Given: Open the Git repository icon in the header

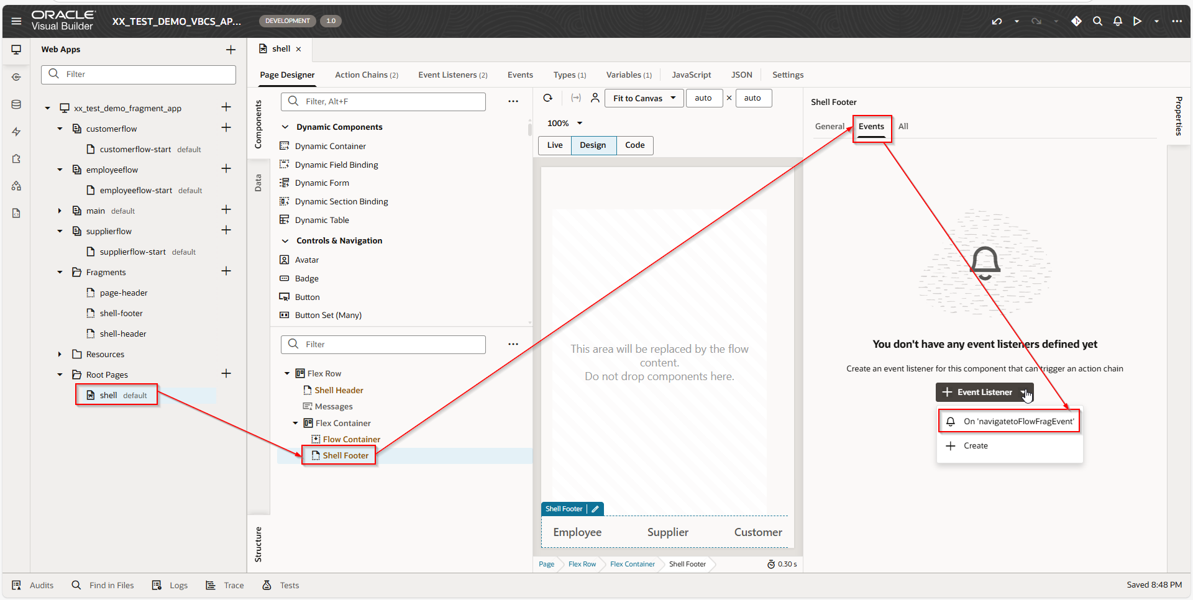Looking at the screenshot, I should coord(1077,20).
